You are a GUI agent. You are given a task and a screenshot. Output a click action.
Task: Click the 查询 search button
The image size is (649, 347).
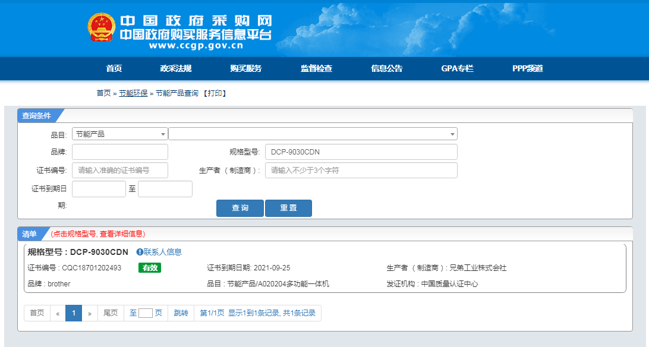coord(240,208)
